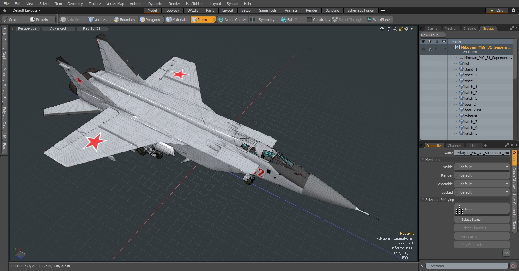Toggle the Visible channel radio circle
This screenshot has height=271, width=519.
click(x=457, y=167)
